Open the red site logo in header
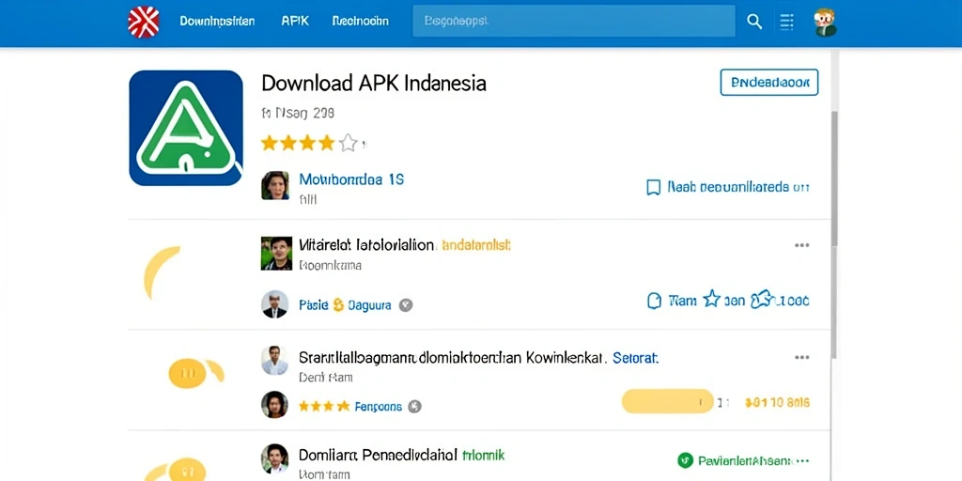The width and height of the screenshot is (962, 481). (144, 22)
